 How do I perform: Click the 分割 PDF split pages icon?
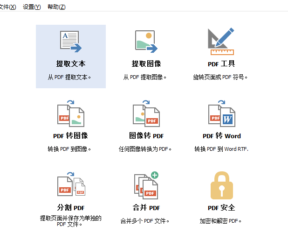(71, 185)
